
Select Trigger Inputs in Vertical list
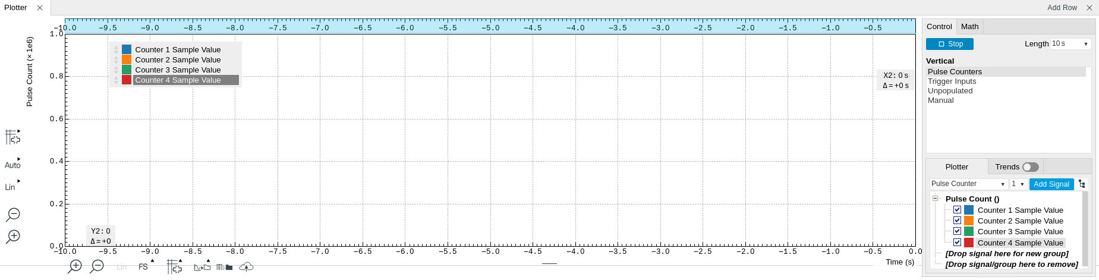coord(952,81)
